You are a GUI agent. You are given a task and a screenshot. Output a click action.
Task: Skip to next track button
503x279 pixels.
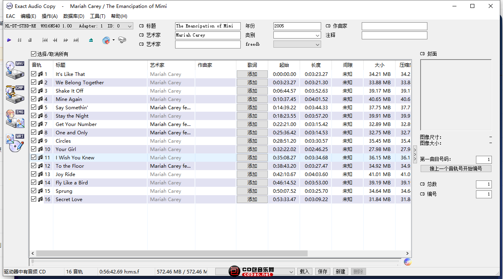pos(76,40)
